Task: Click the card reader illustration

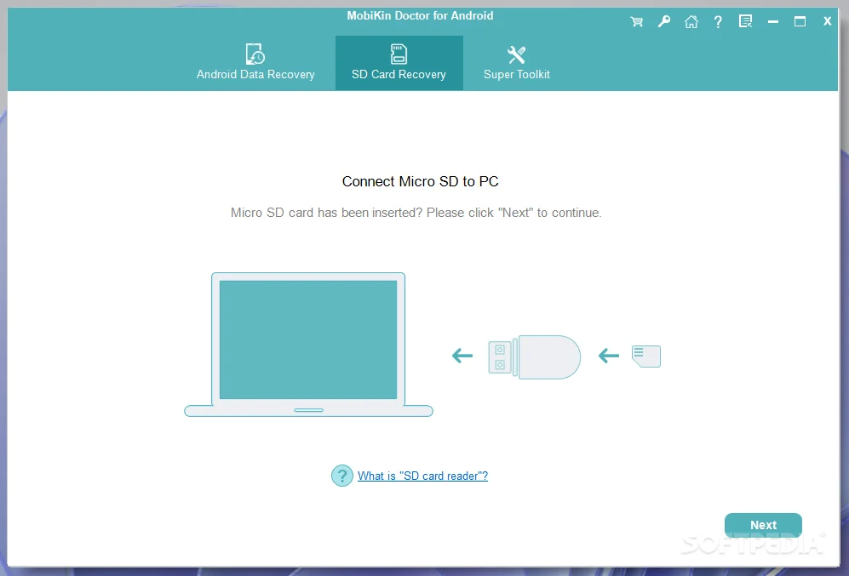Action: pos(533,356)
